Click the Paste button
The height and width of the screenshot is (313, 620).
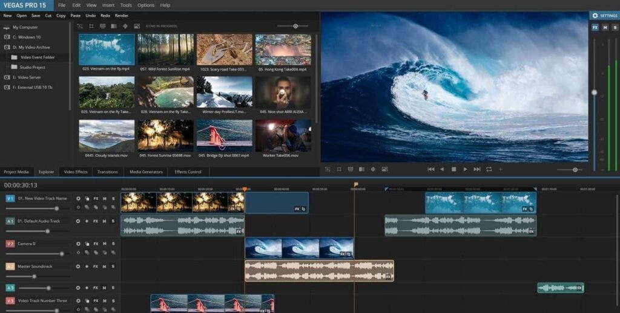pyautogui.click(x=75, y=16)
